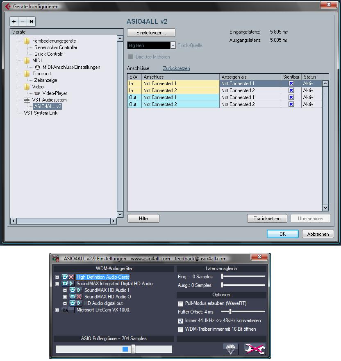Click the MIDI connector icon beside MIDI-Anschluss-Einstellungen
The width and height of the screenshot is (341, 361).
pos(37,67)
